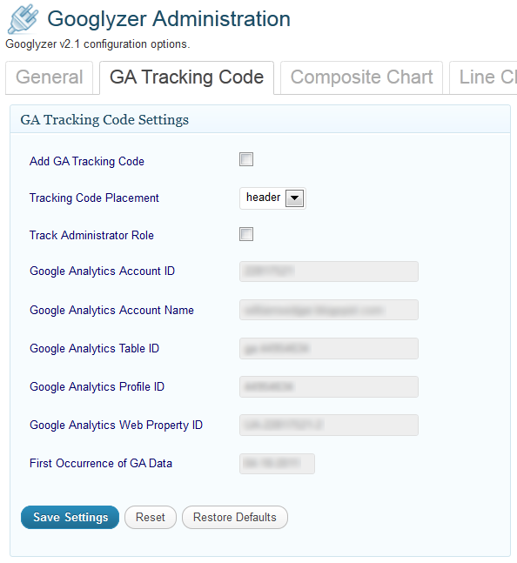This screenshot has height=563, width=517.
Task: Switch to the General tab
Action: tap(50, 77)
